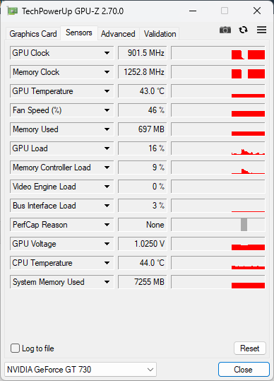Viewport: 274px width, 381px height.
Task: Open the Memory Used sensor dropdown
Action: coord(107,129)
